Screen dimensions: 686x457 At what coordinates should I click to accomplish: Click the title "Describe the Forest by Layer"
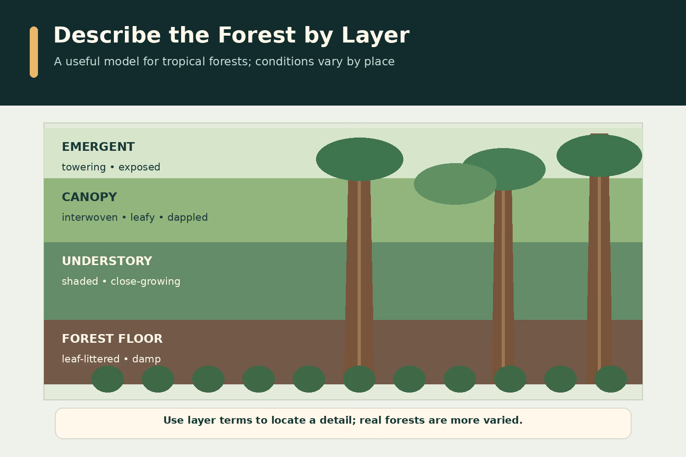(231, 35)
